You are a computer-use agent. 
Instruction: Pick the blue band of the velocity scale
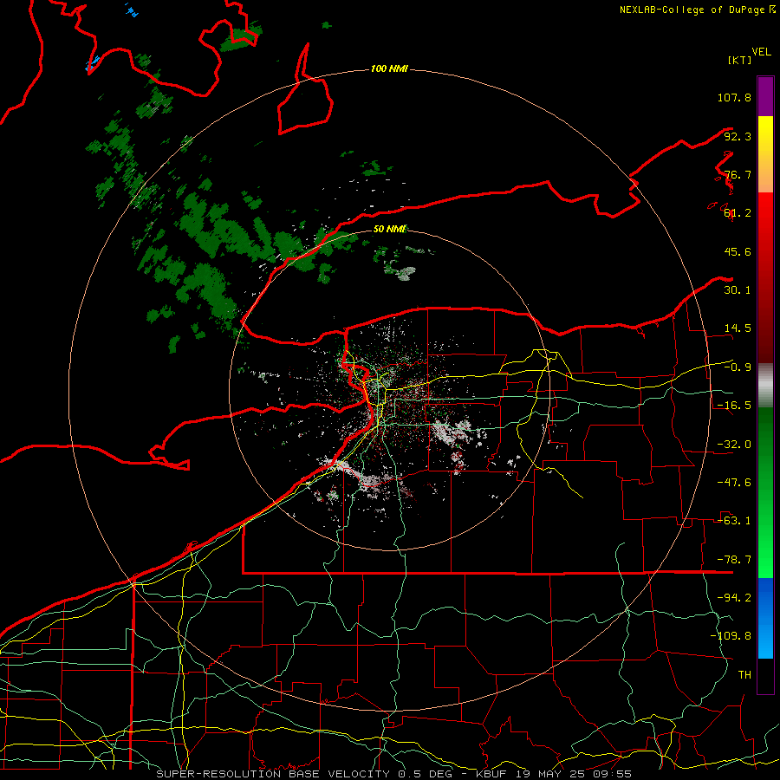click(x=765, y=618)
